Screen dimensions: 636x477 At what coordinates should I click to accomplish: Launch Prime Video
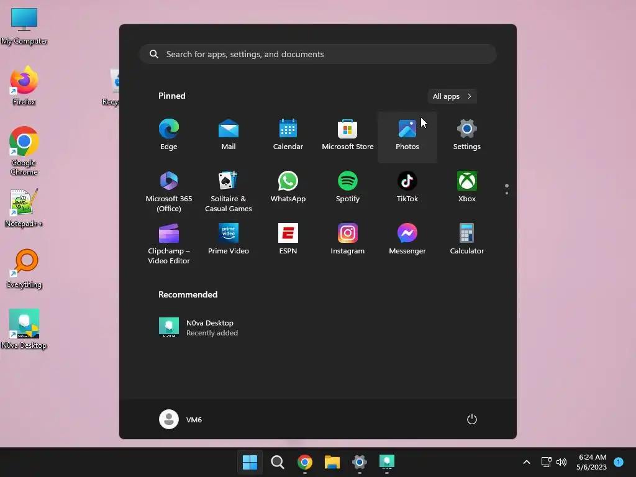[229, 239]
